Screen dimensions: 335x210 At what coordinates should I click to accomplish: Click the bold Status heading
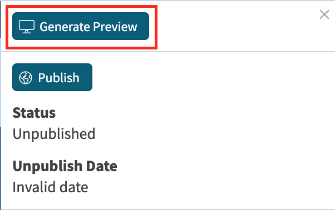pyautogui.click(x=34, y=113)
